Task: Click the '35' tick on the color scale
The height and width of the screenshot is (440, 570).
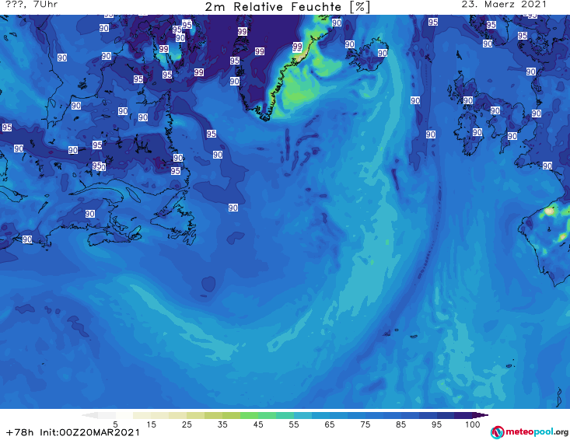Action: (x=222, y=424)
